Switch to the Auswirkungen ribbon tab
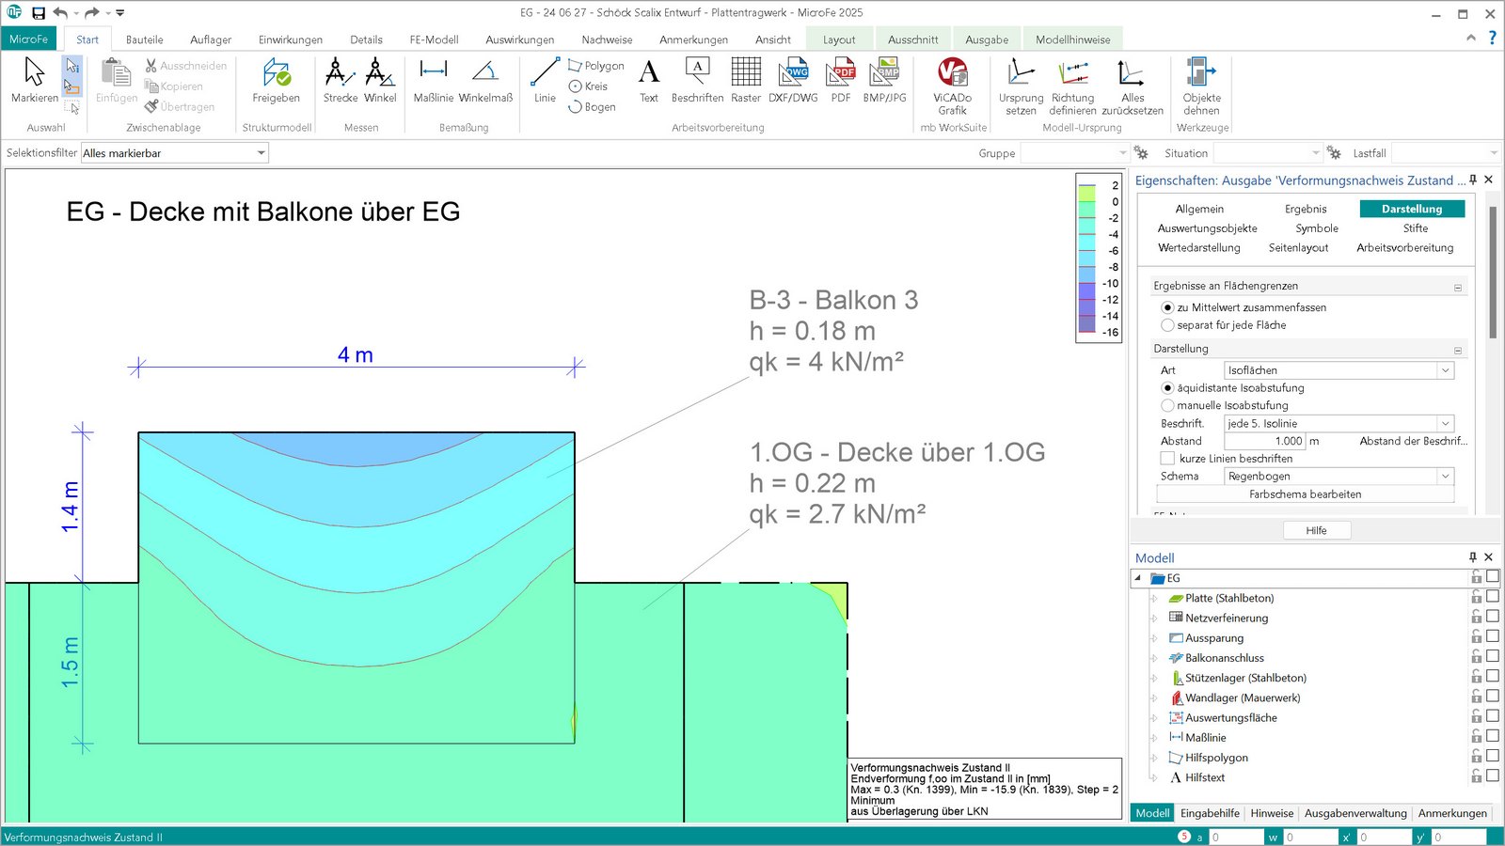Screen dimensions: 1505x846 pyautogui.click(x=520, y=39)
